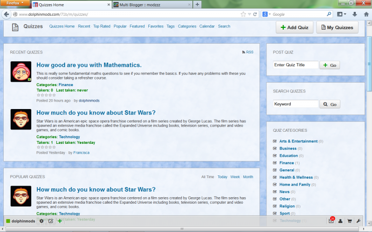Click the check icon beside Arts & Entertainment
This screenshot has height=232, width=372.
pyautogui.click(x=275, y=141)
